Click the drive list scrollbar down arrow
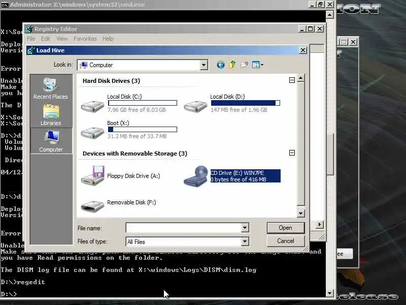This screenshot has height=305, width=406. (x=300, y=213)
